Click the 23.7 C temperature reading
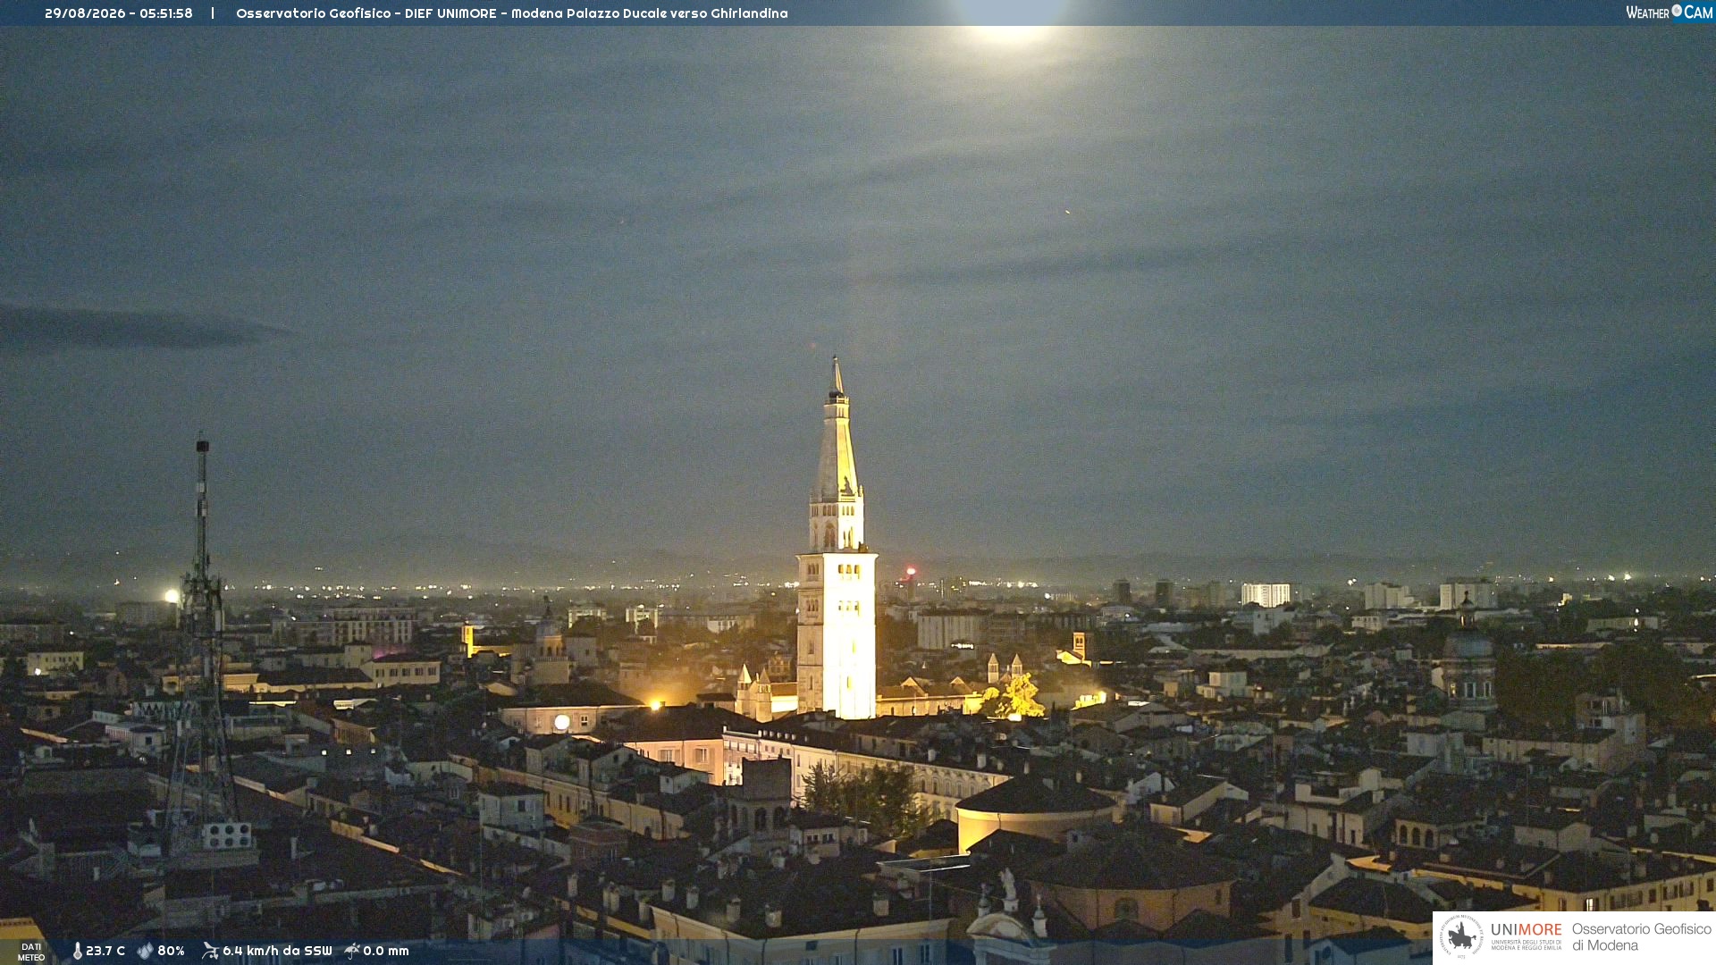The width and height of the screenshot is (1716, 965). click(105, 951)
